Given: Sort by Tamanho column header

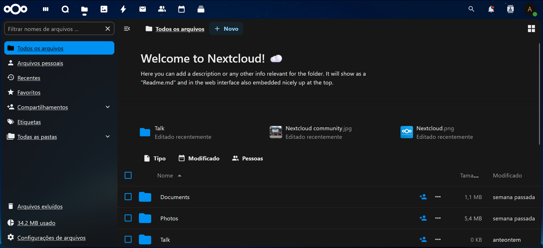Looking at the screenshot, I should tap(469, 175).
